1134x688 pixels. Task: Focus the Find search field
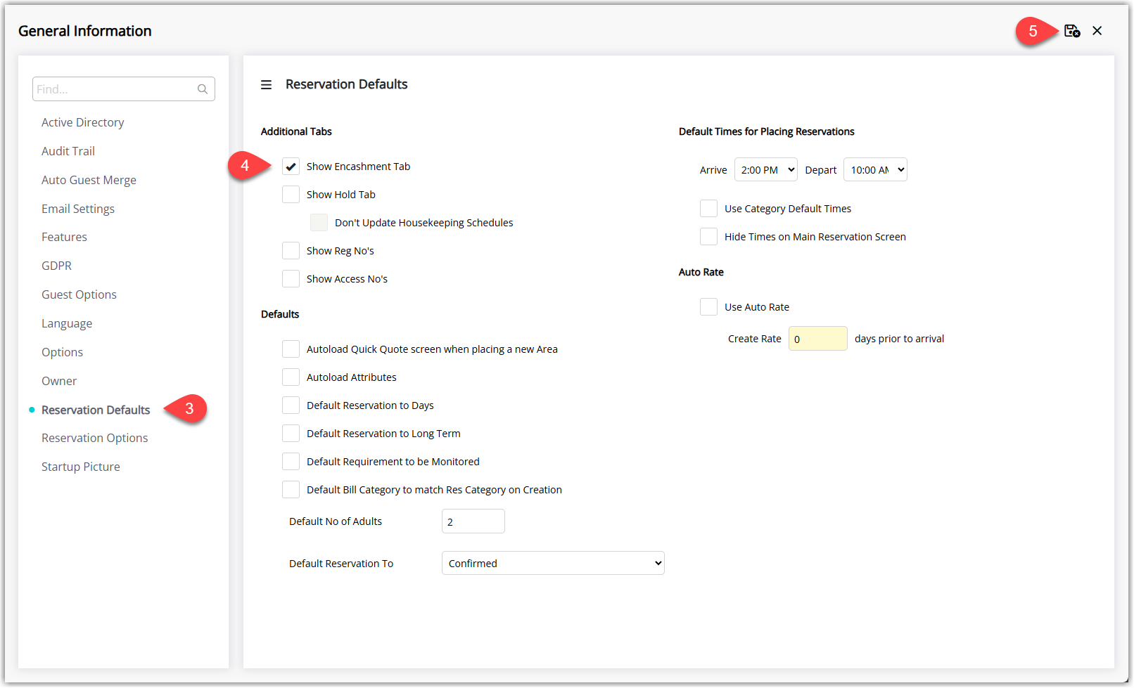(124, 89)
